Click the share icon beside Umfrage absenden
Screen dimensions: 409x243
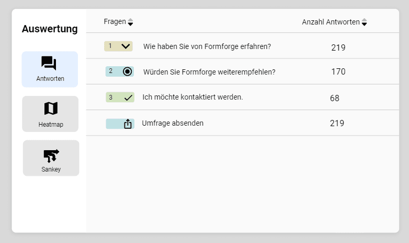tap(128, 124)
